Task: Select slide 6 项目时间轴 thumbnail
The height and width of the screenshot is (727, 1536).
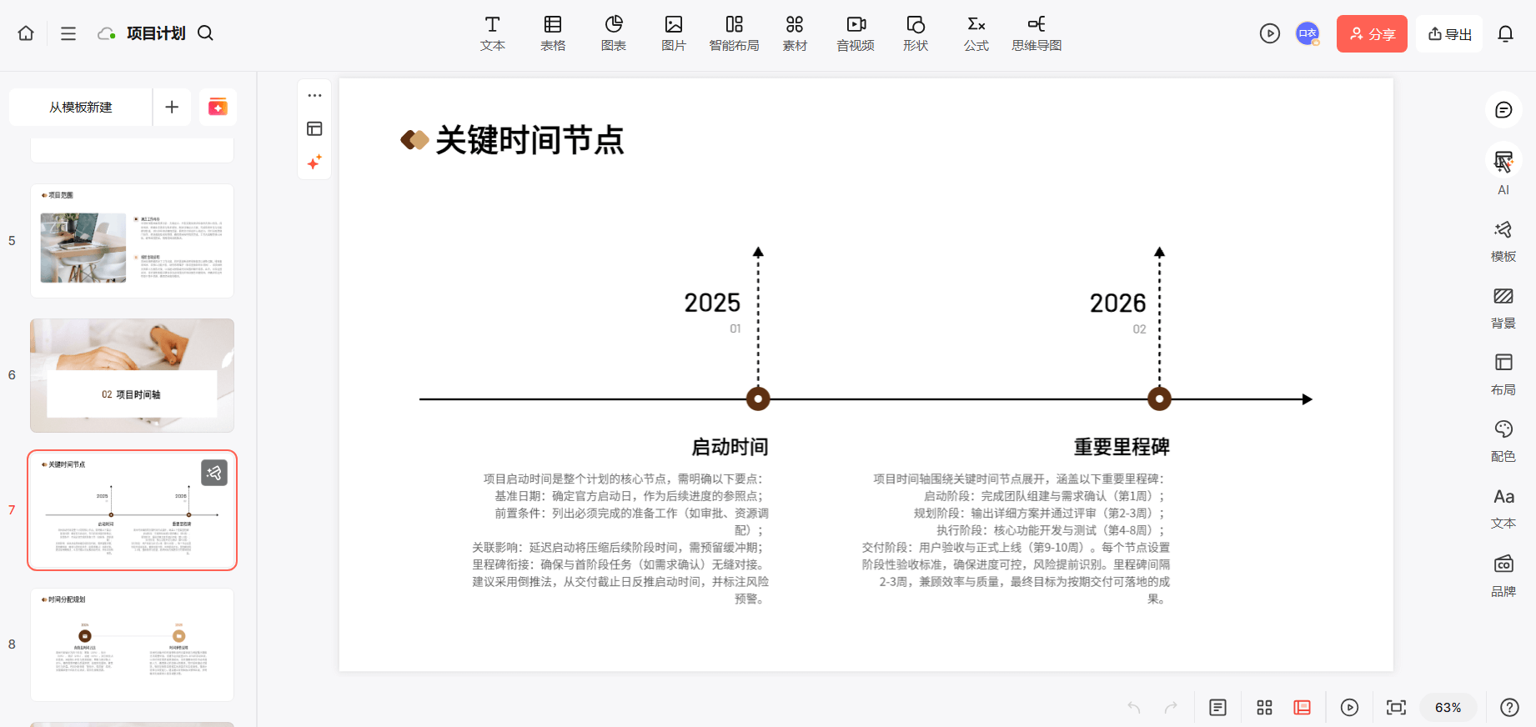Action: pyautogui.click(x=132, y=375)
